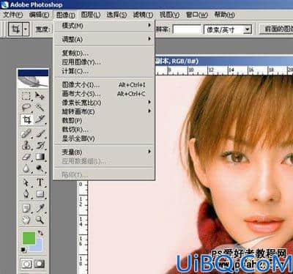
Task: Reset to default colors icon
Action: click(23, 250)
